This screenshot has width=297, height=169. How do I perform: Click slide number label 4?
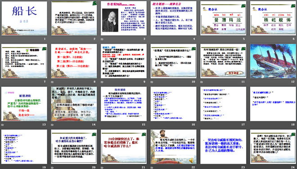194,39
